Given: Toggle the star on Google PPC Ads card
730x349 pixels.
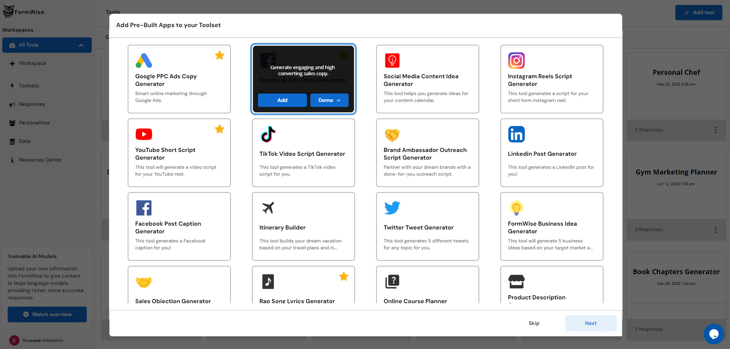Looking at the screenshot, I should point(219,55).
